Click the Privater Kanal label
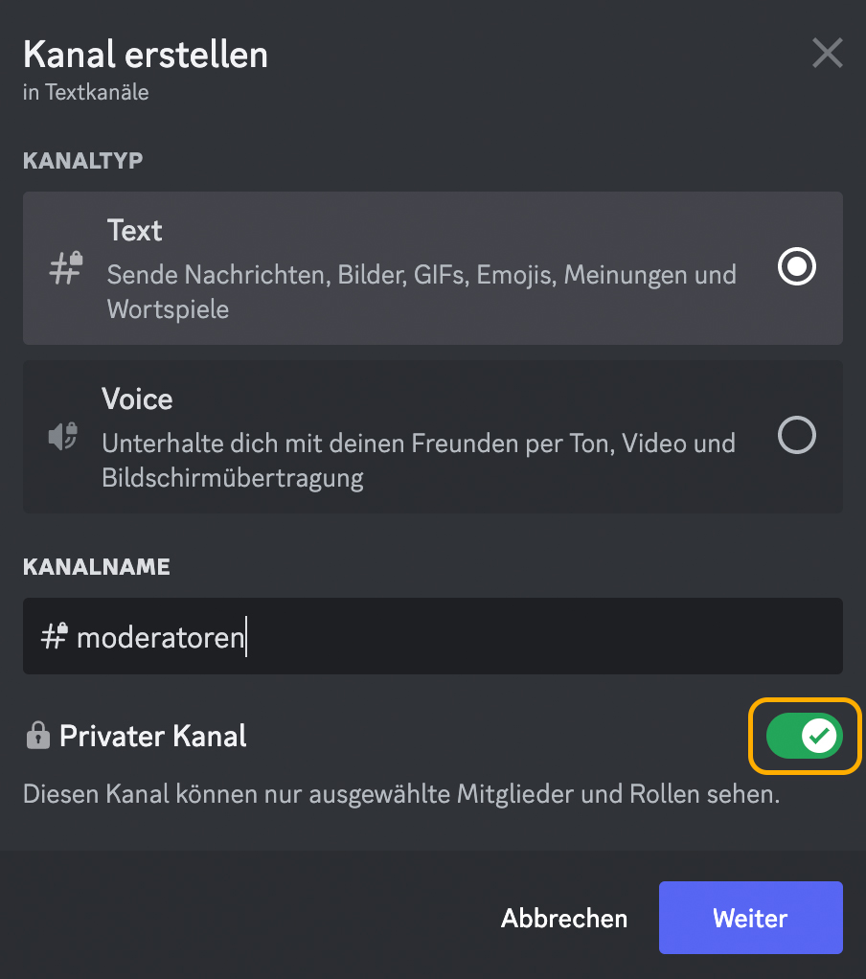This screenshot has height=979, width=866. click(153, 736)
